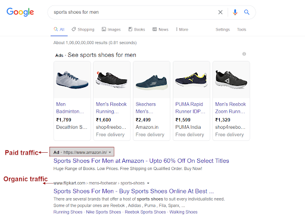The image size is (305, 219).
Task: Expand the dropdown arrow beside the amazon.in ad URL
Action: point(110,153)
